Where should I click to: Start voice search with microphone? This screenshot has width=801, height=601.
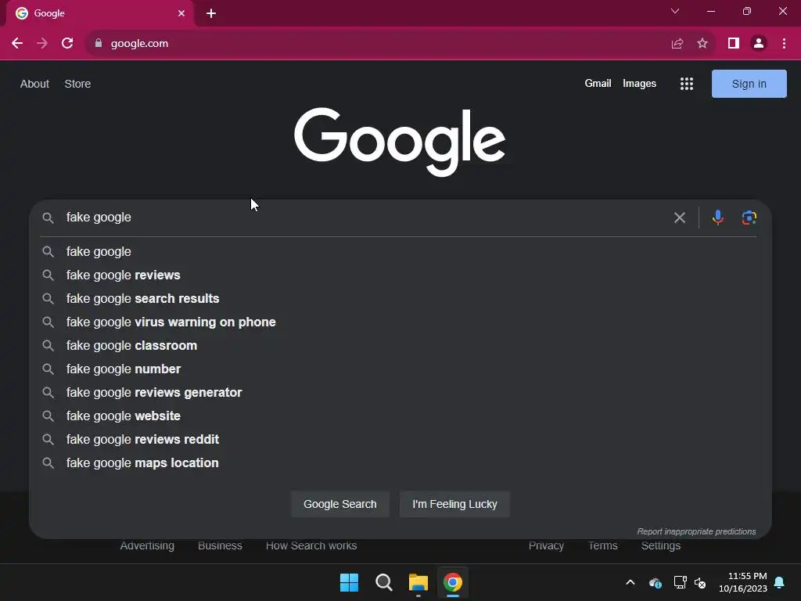coord(718,218)
